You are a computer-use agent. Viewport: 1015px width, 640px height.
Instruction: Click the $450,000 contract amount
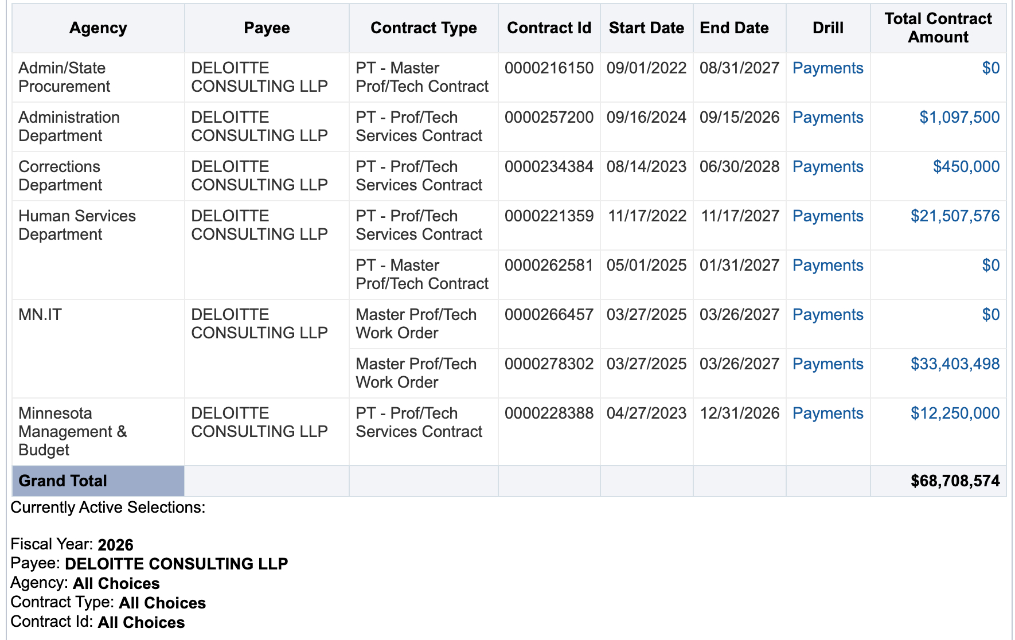click(966, 167)
